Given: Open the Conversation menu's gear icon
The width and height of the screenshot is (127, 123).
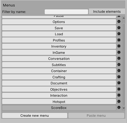Looking at the screenshot, I should (119, 58).
